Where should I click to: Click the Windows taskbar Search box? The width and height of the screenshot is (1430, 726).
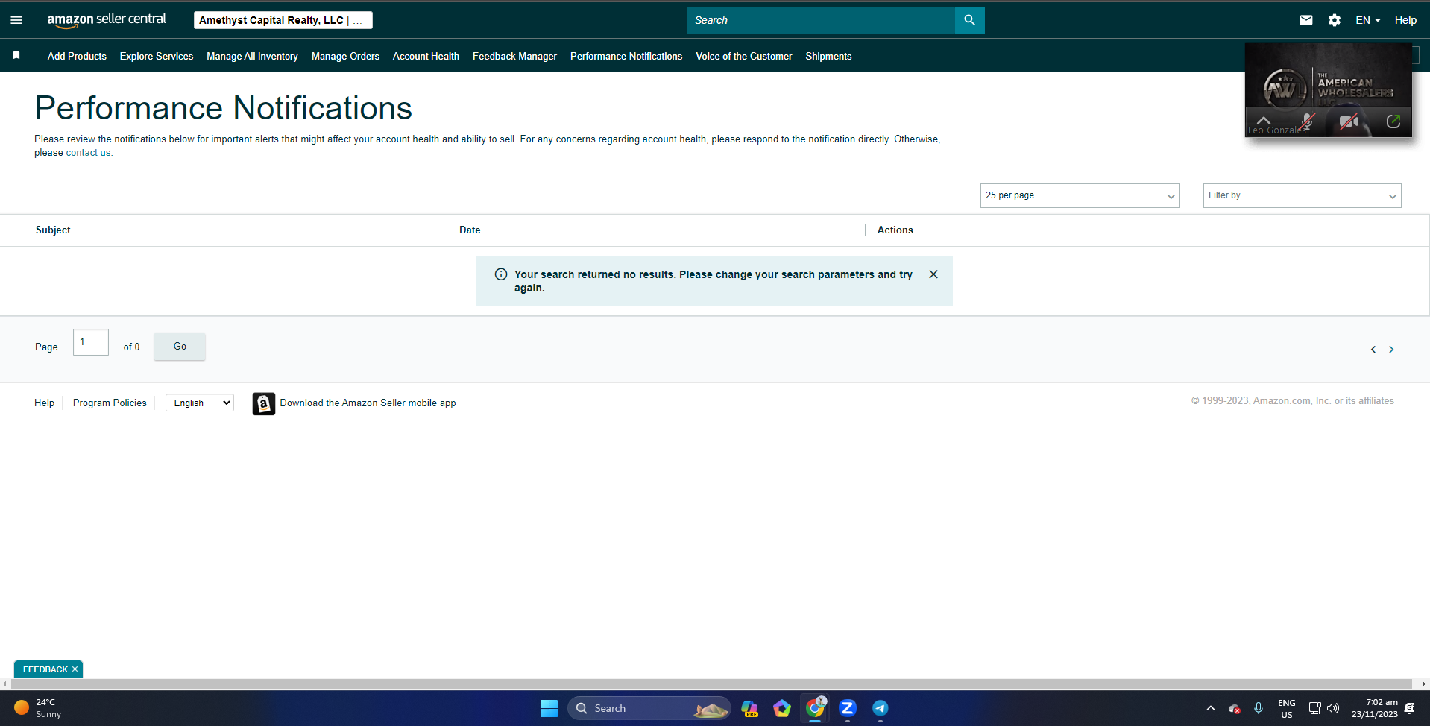click(x=649, y=708)
